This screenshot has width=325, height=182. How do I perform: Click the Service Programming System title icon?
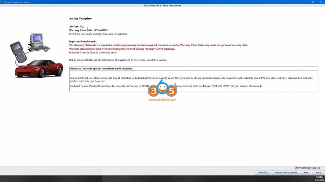pos(2,2)
